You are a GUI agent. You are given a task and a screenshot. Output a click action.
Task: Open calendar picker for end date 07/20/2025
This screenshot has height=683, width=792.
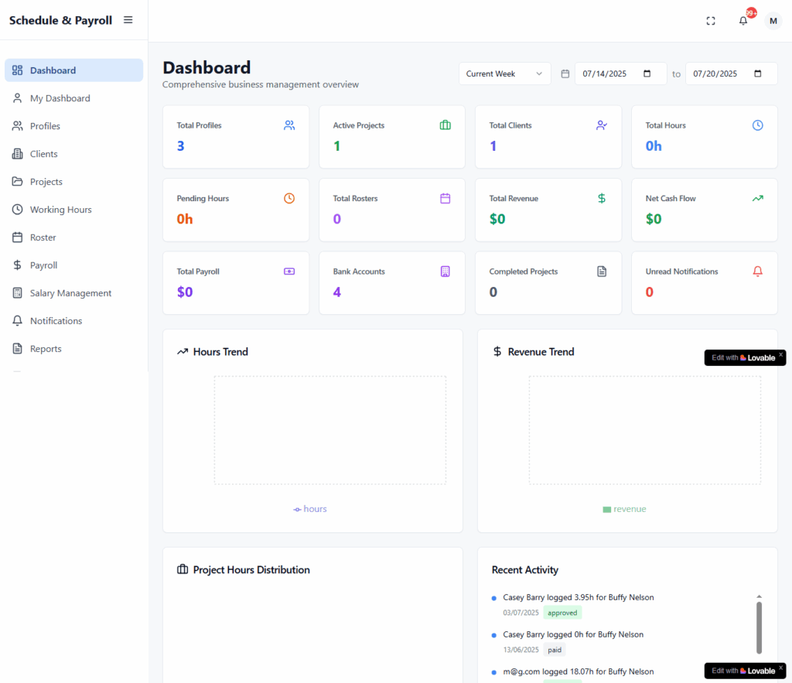click(757, 73)
